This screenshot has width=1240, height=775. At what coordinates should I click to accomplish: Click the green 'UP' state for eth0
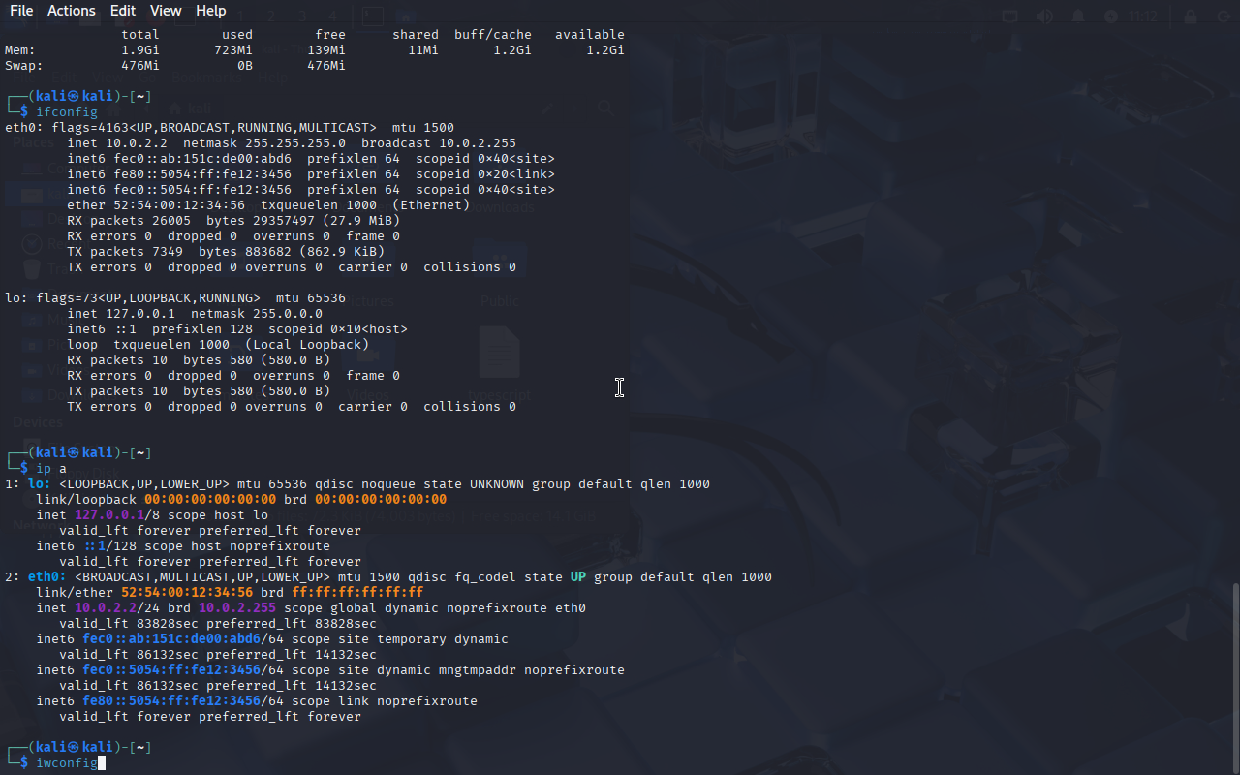point(578,577)
